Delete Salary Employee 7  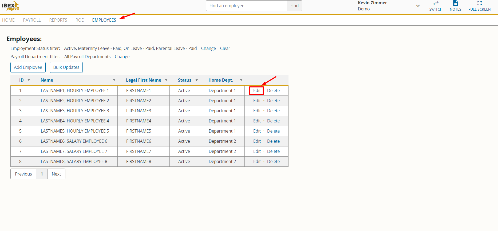click(274, 151)
